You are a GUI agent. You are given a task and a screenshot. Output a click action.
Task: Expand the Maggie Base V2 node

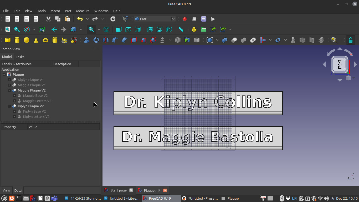tap(15, 96)
